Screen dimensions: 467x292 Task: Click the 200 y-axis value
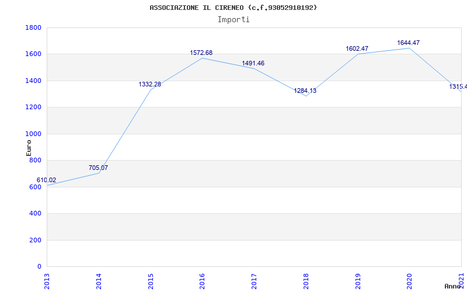pos(35,240)
